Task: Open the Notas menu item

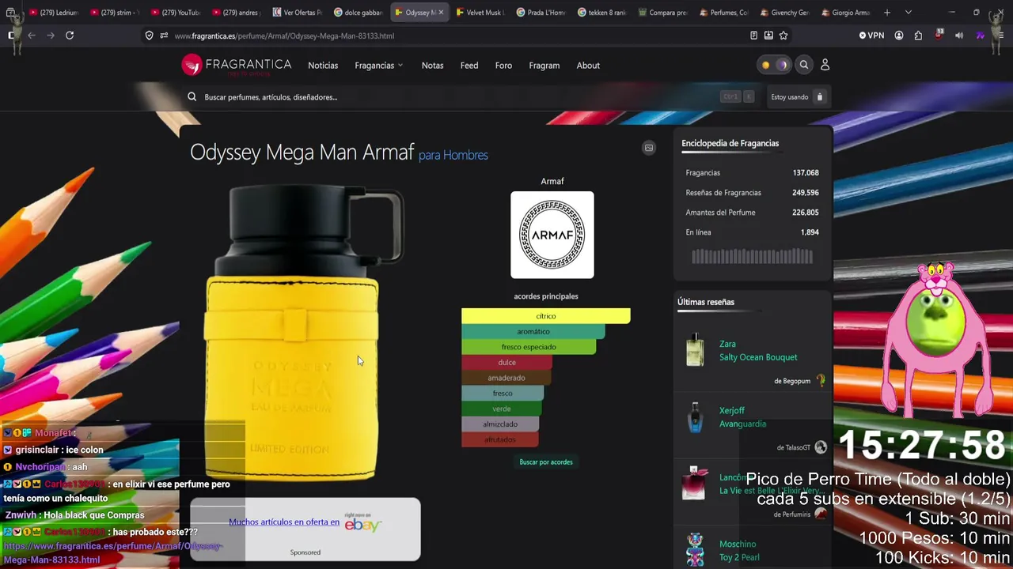Action: pyautogui.click(x=432, y=66)
